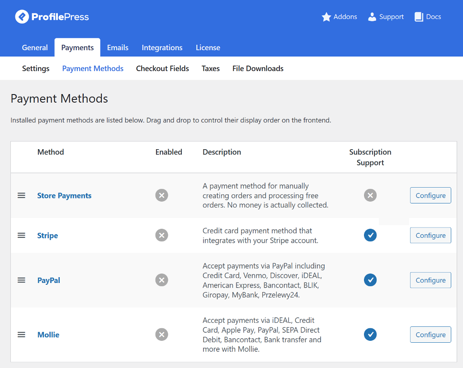Configure the PayPal payment method
The height and width of the screenshot is (368, 463).
click(x=430, y=280)
